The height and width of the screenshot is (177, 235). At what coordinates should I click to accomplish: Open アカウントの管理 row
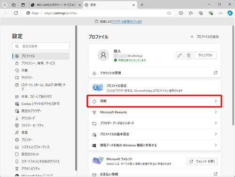point(155,73)
